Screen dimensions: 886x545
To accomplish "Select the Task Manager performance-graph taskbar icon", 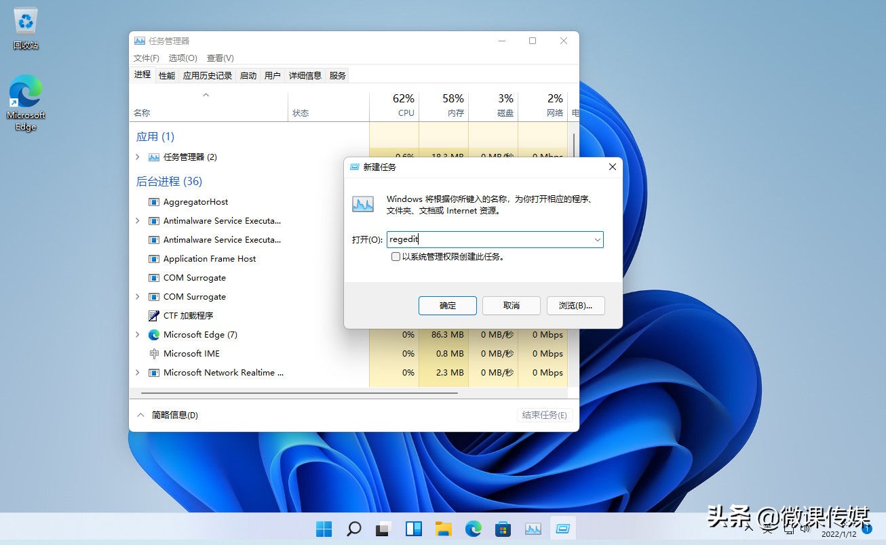I will [x=533, y=528].
